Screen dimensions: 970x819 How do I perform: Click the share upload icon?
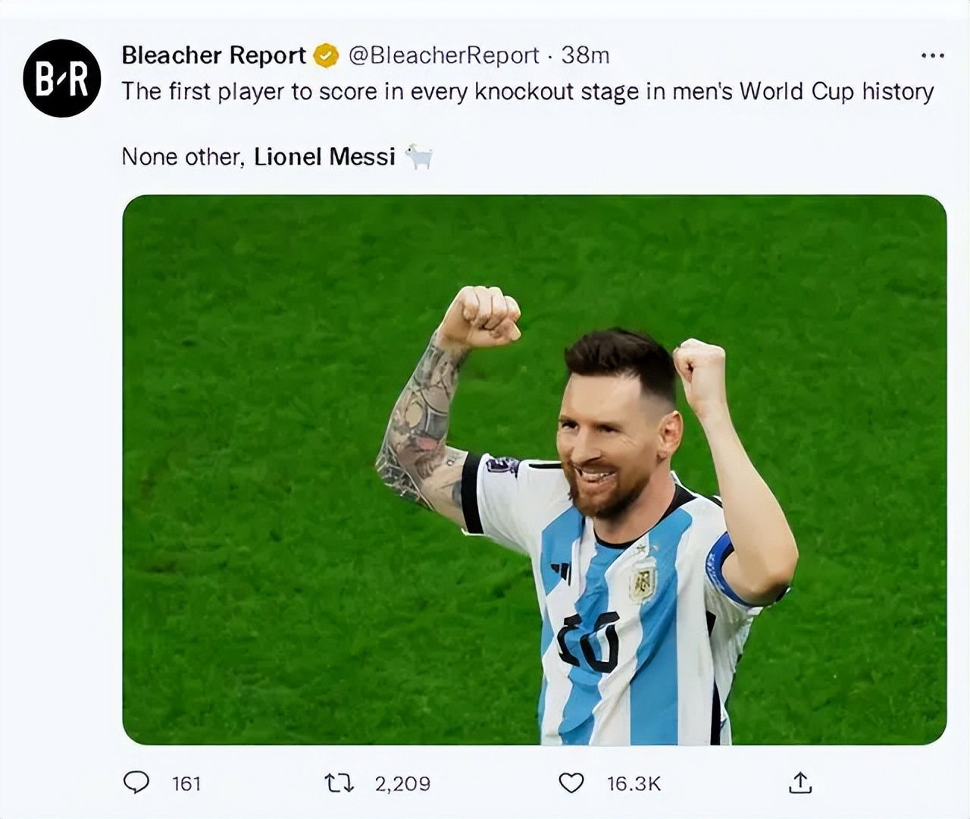click(800, 783)
